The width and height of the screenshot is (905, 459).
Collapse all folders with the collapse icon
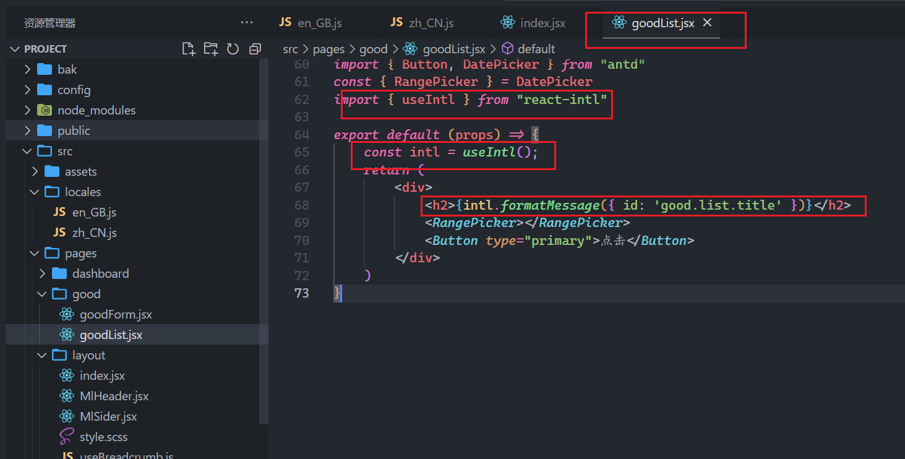click(255, 49)
